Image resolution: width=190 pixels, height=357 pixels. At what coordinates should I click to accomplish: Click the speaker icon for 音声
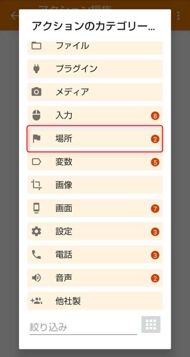(x=36, y=278)
